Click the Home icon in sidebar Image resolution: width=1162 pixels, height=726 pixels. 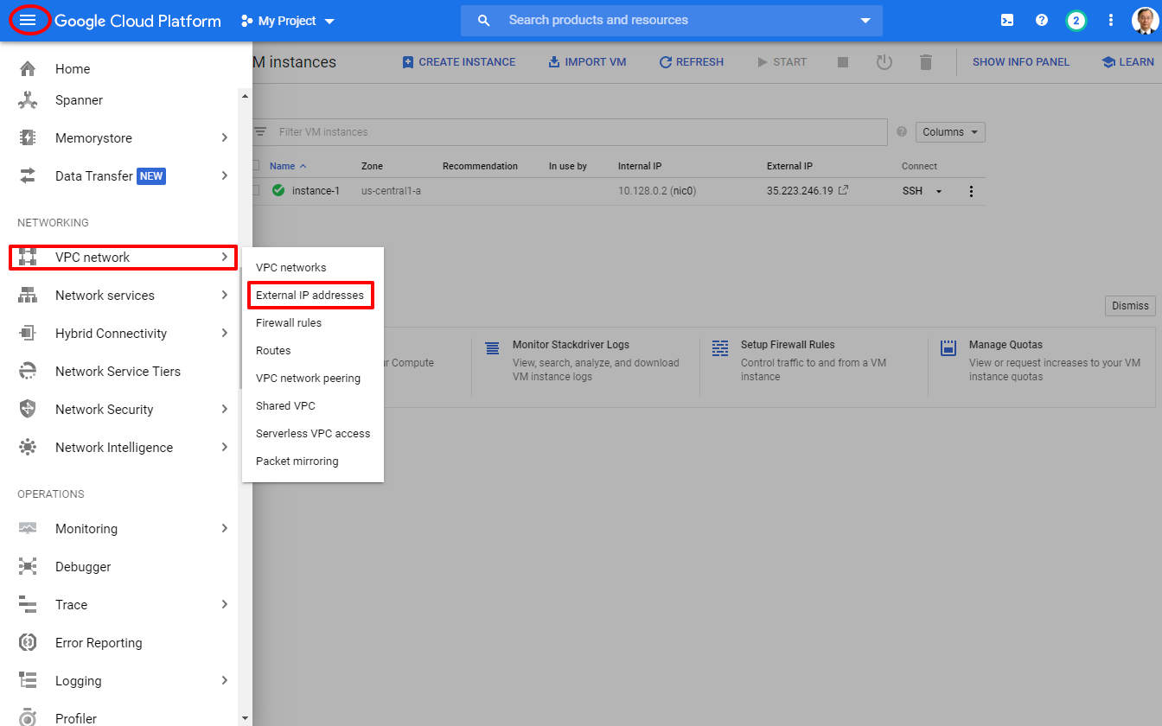28,69
